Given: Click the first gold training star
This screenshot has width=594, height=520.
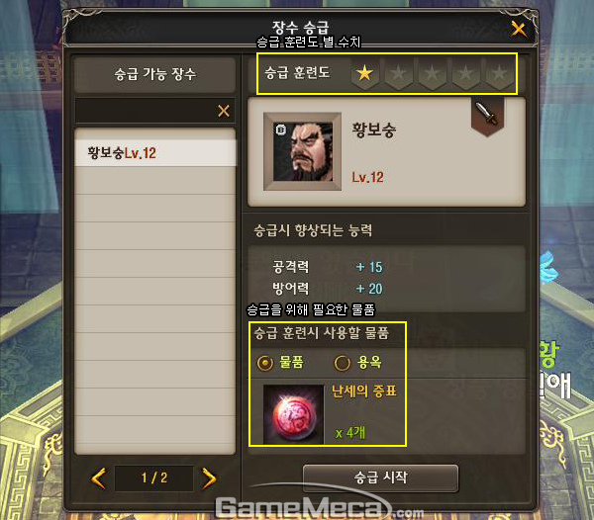Looking at the screenshot, I should point(364,72).
